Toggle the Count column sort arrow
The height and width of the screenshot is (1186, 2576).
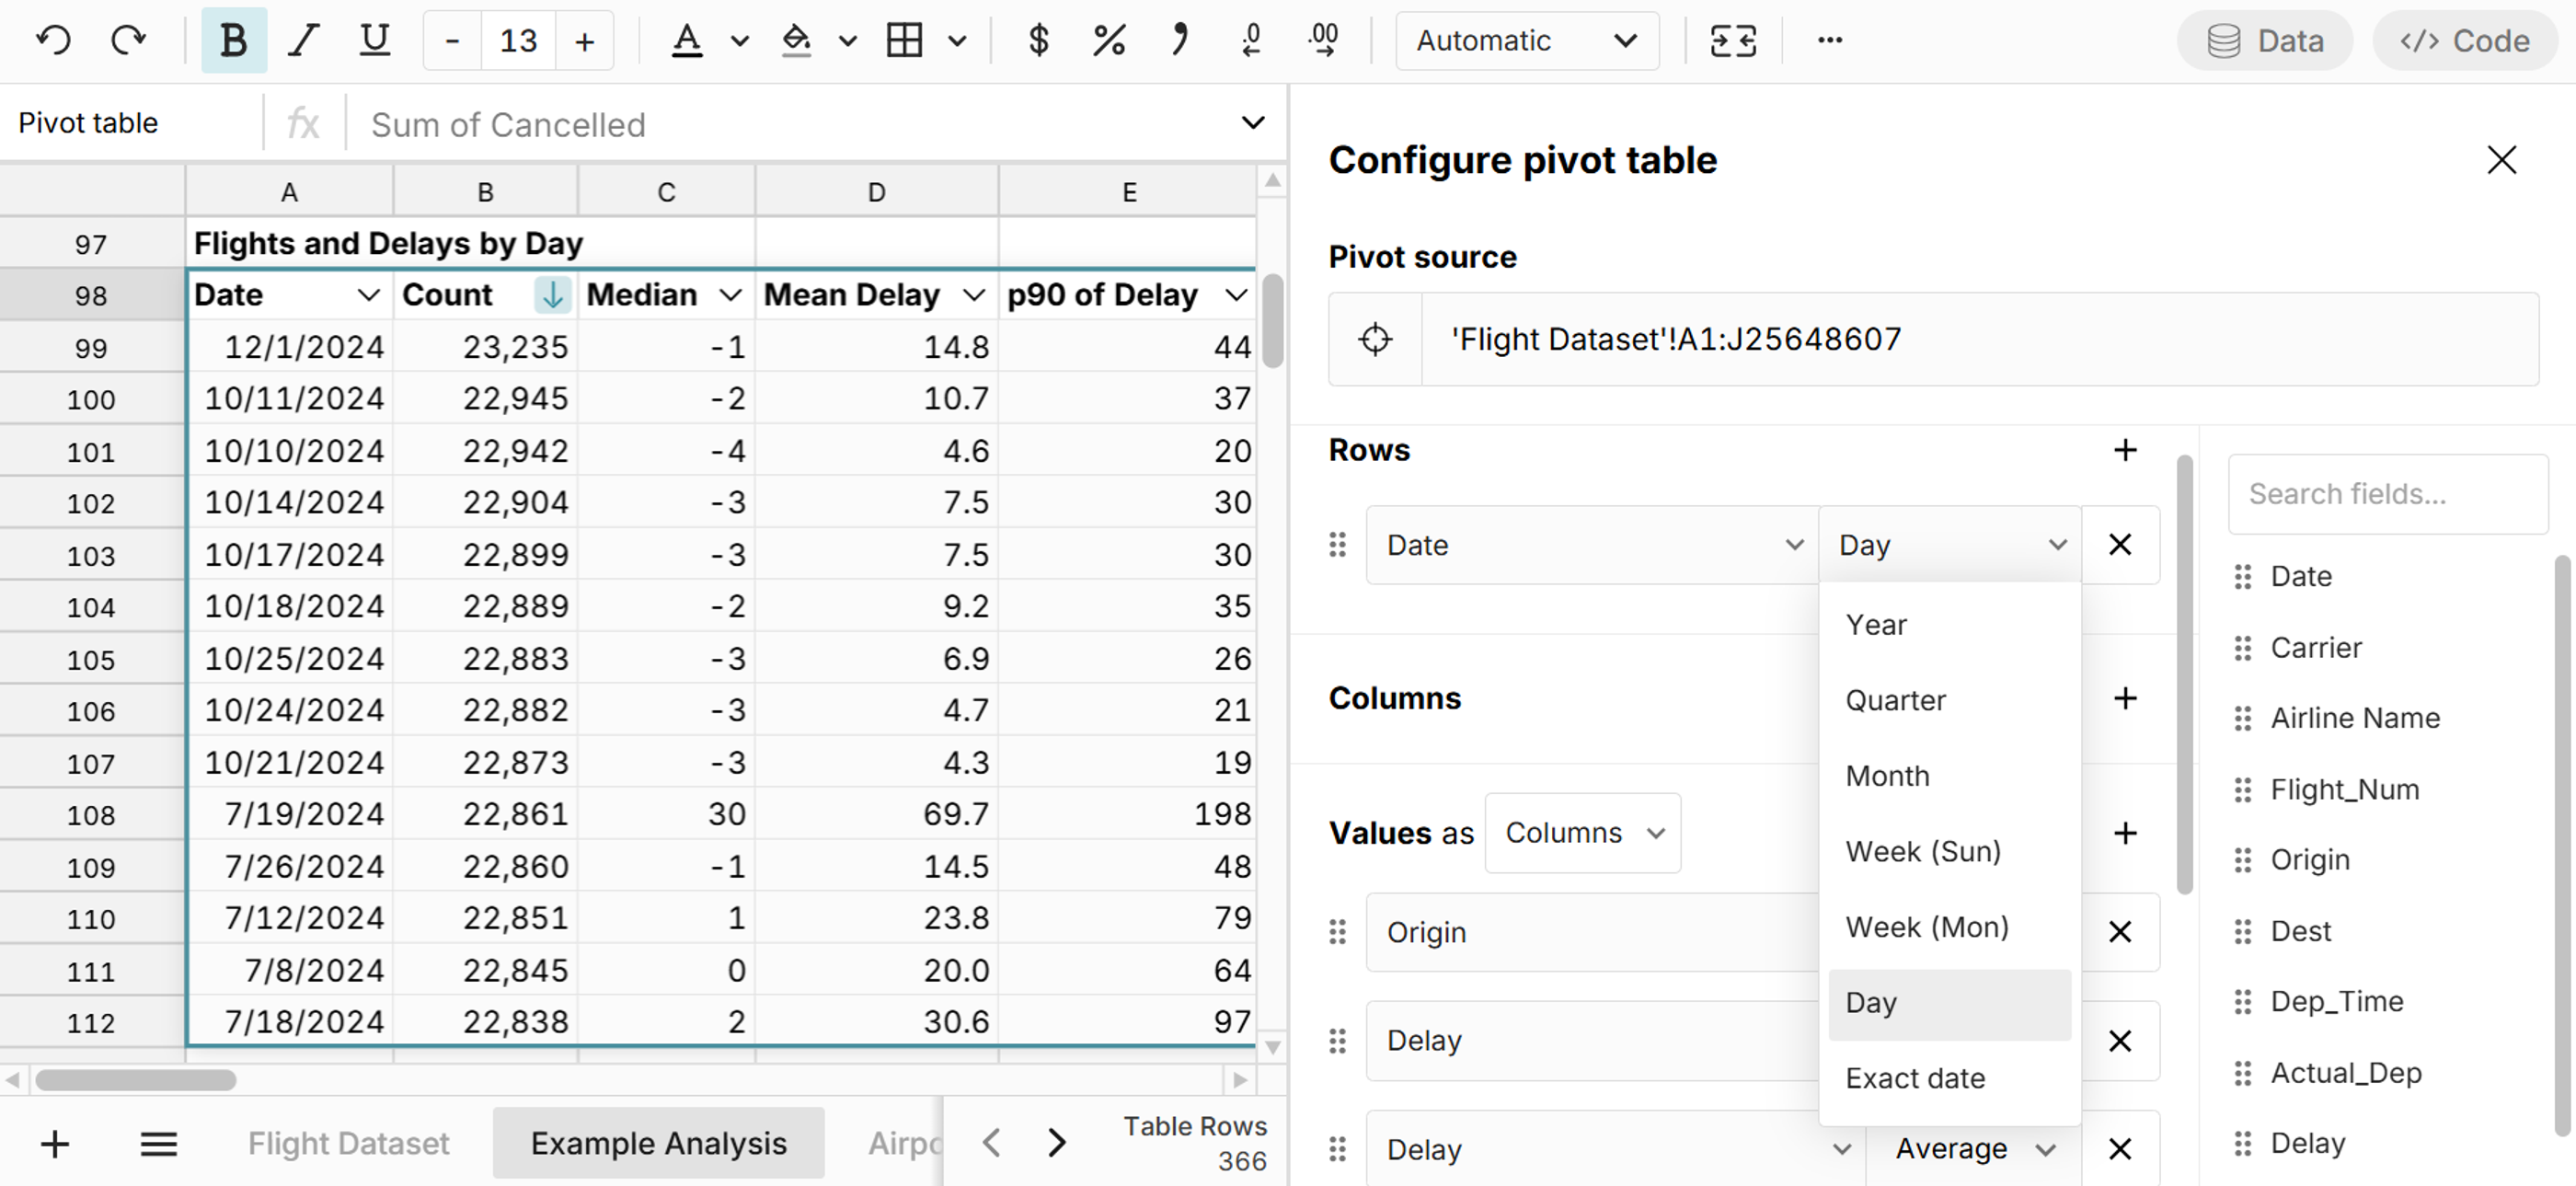552,295
